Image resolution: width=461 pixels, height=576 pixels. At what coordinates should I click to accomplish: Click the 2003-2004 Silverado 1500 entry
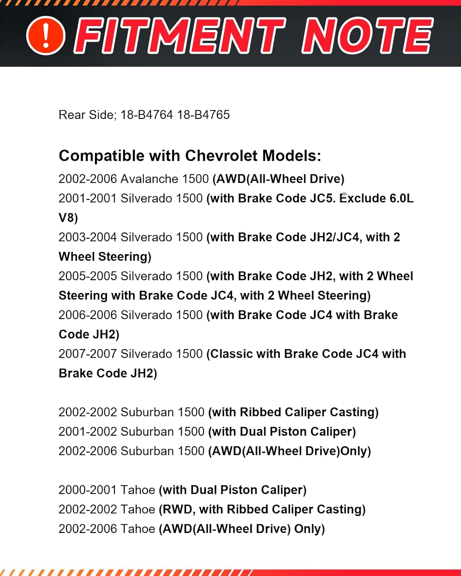[x=131, y=237]
